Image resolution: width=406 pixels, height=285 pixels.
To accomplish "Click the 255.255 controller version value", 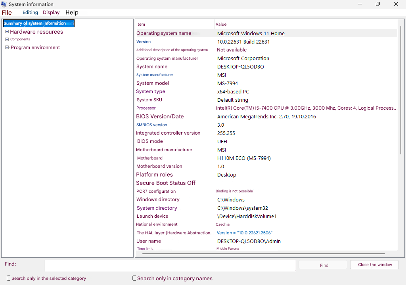I will (226, 133).
